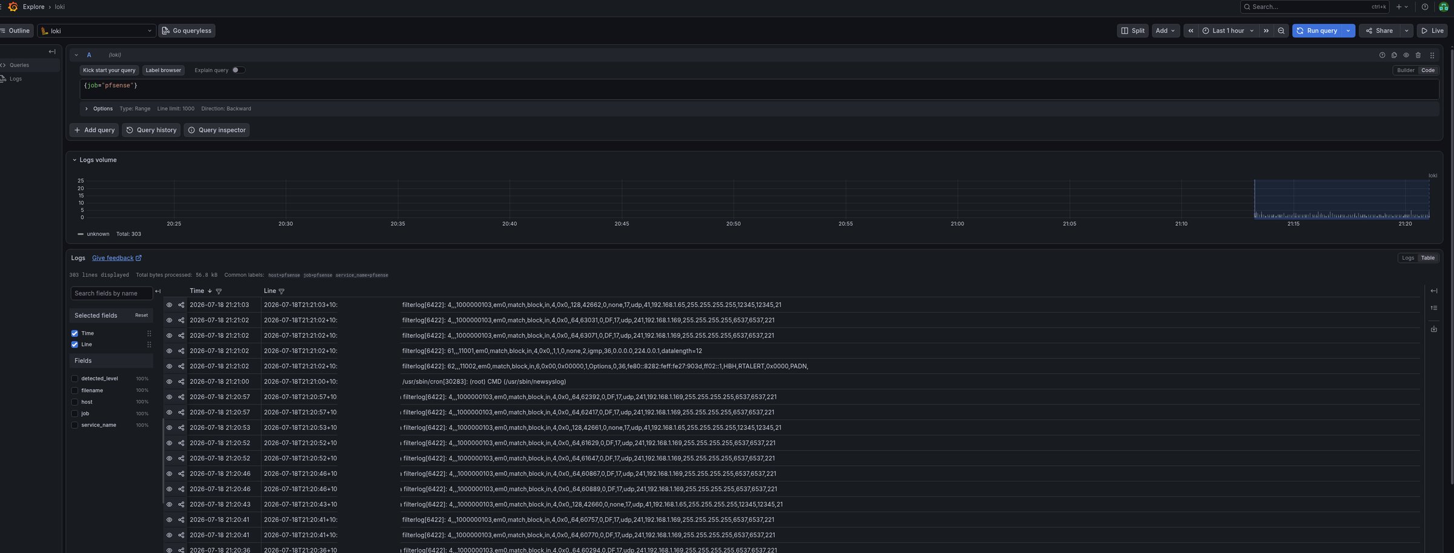Screen dimensions: 1454x553
Task: Switch to Builder query mode
Action: 1406,70
